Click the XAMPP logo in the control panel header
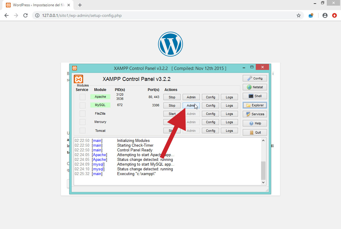This screenshot has width=341, height=229. click(78, 79)
